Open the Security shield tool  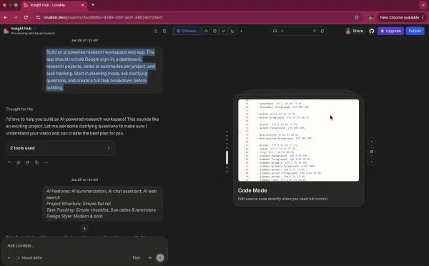(214, 31)
